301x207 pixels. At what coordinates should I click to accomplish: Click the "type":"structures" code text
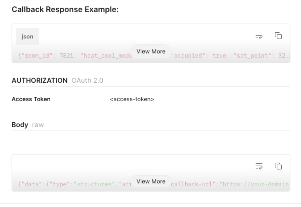[82, 184]
